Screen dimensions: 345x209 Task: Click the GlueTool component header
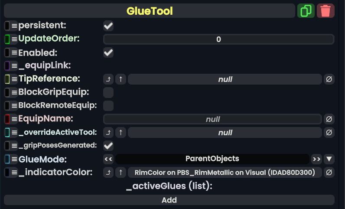[150, 11]
